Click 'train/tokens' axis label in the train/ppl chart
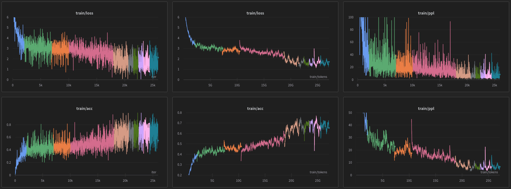 point(489,172)
